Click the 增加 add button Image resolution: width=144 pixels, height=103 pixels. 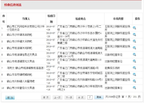coord(10,98)
